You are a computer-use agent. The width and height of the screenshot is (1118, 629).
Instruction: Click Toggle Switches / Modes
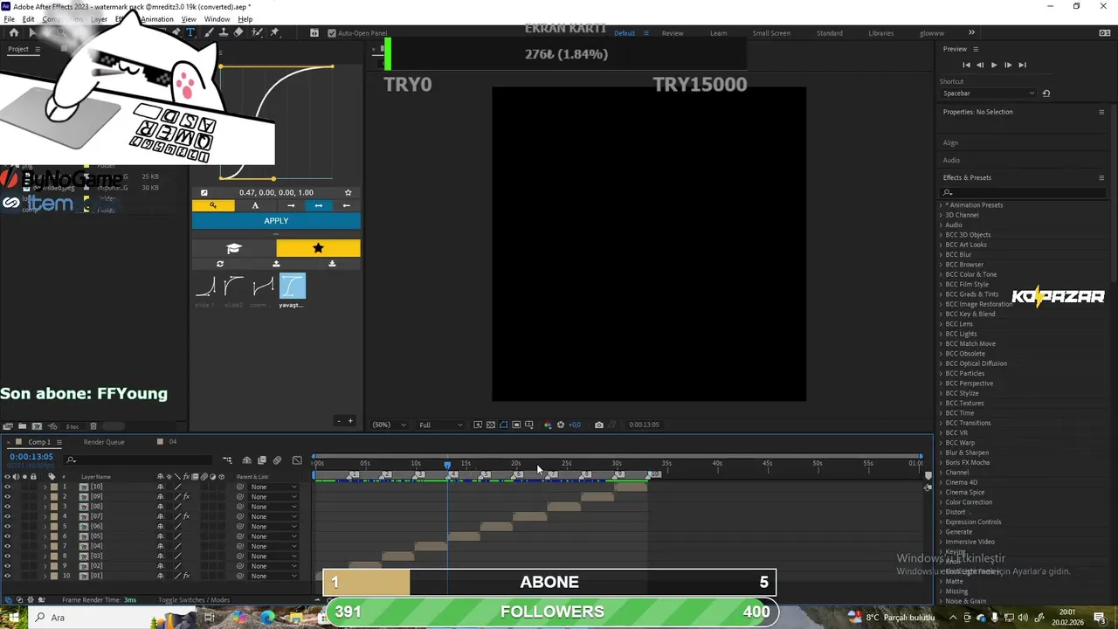(x=194, y=600)
